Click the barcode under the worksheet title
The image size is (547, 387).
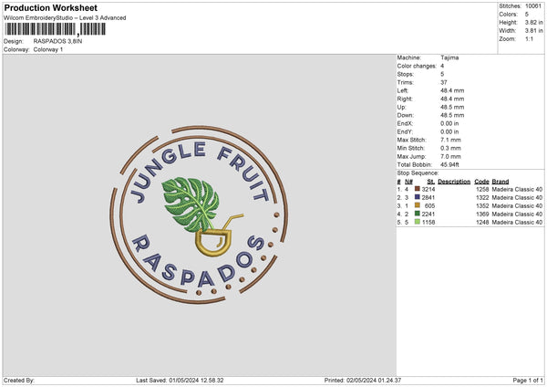[55, 29]
